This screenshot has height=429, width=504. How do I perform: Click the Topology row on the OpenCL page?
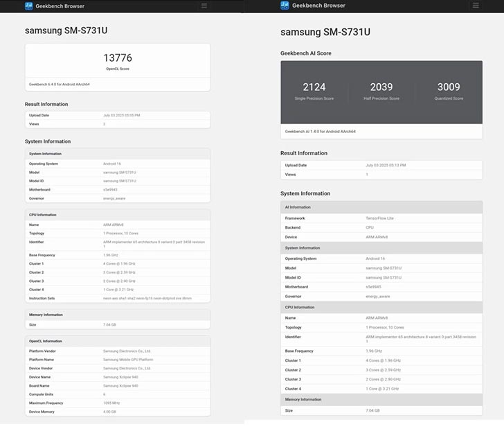tap(118, 234)
